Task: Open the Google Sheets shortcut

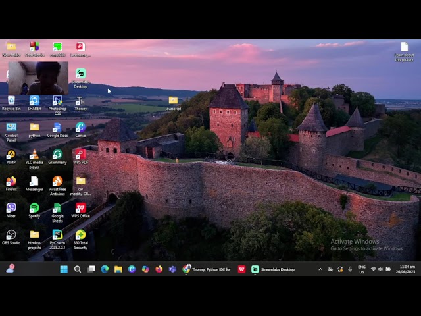Action: (57, 213)
